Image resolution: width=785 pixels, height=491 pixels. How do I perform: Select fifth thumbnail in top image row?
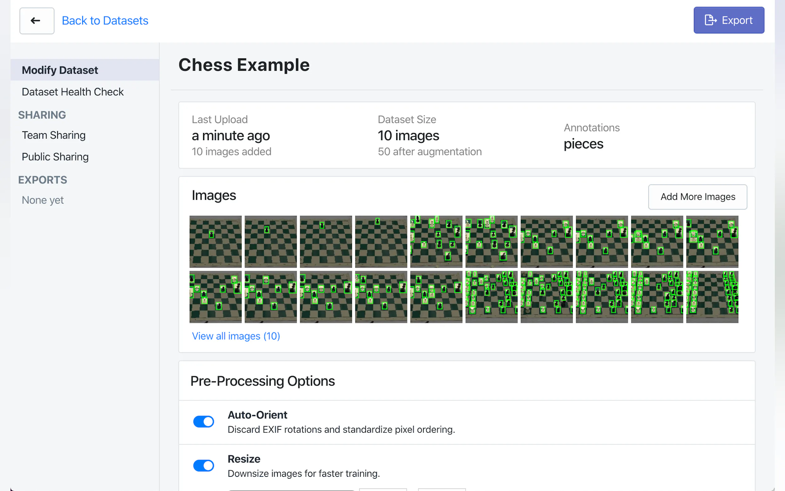(436, 241)
